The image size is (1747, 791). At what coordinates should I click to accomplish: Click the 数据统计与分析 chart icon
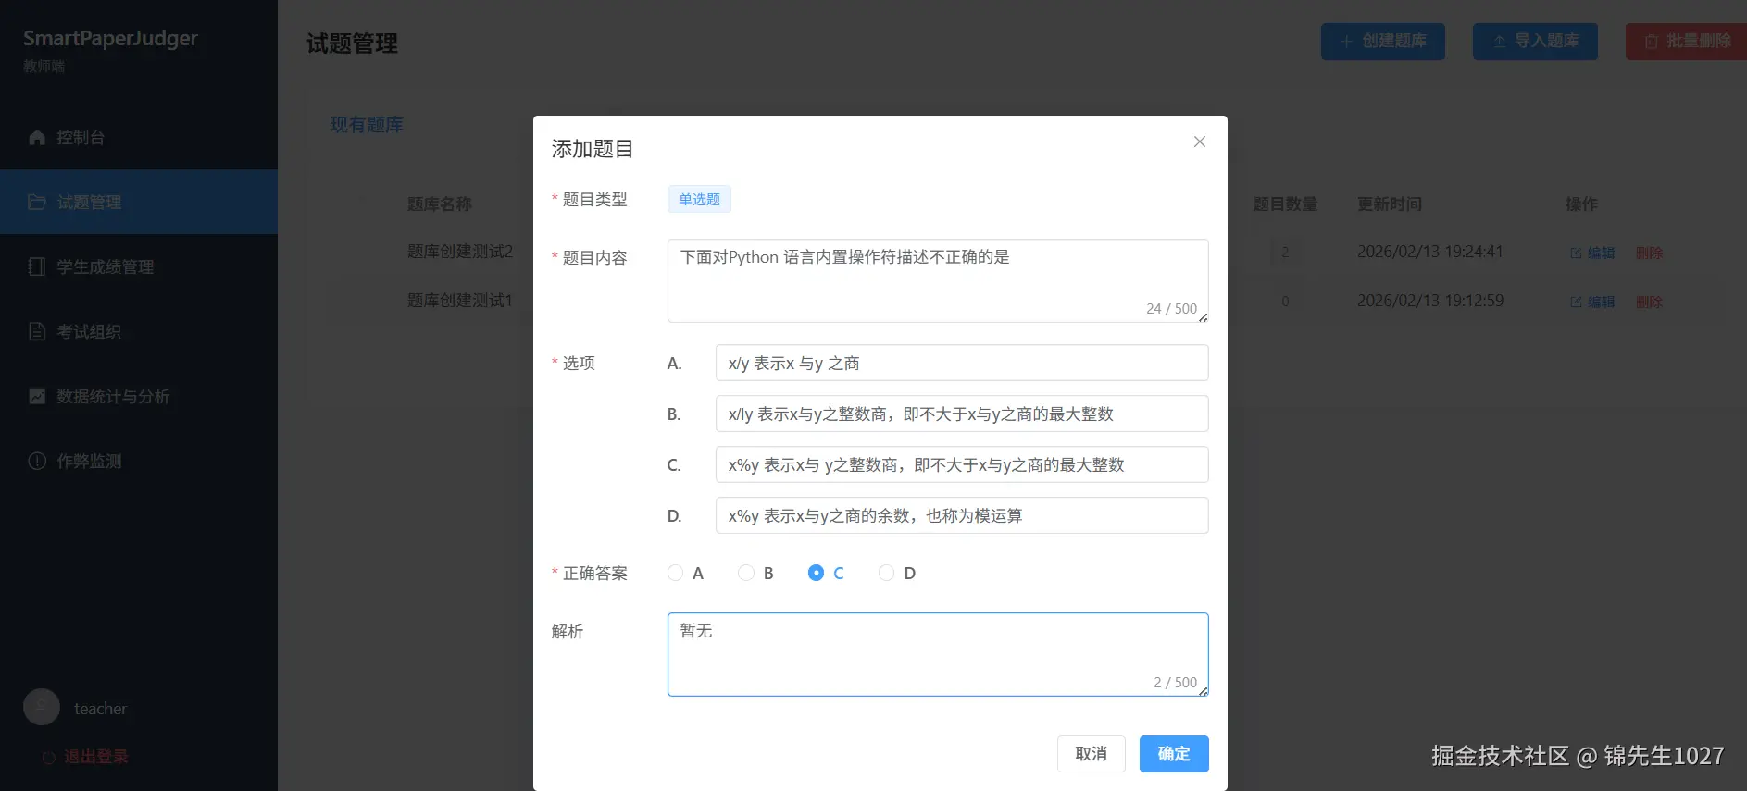tap(37, 396)
